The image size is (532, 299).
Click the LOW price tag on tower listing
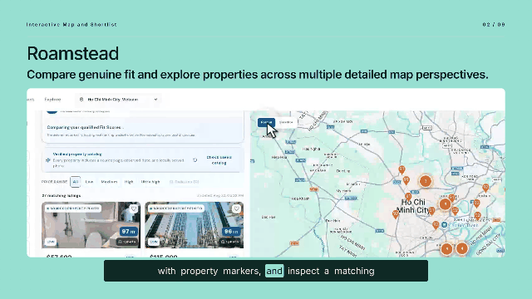[x=153, y=242]
